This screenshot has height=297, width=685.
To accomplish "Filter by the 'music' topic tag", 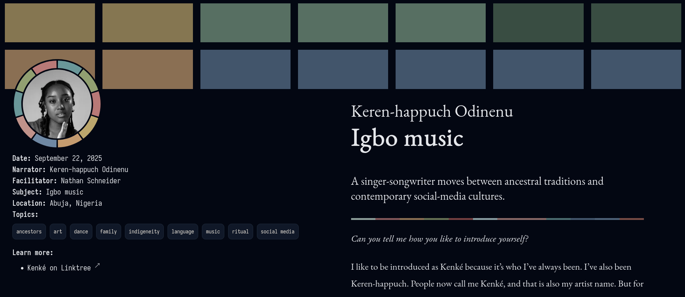I will click(x=213, y=232).
